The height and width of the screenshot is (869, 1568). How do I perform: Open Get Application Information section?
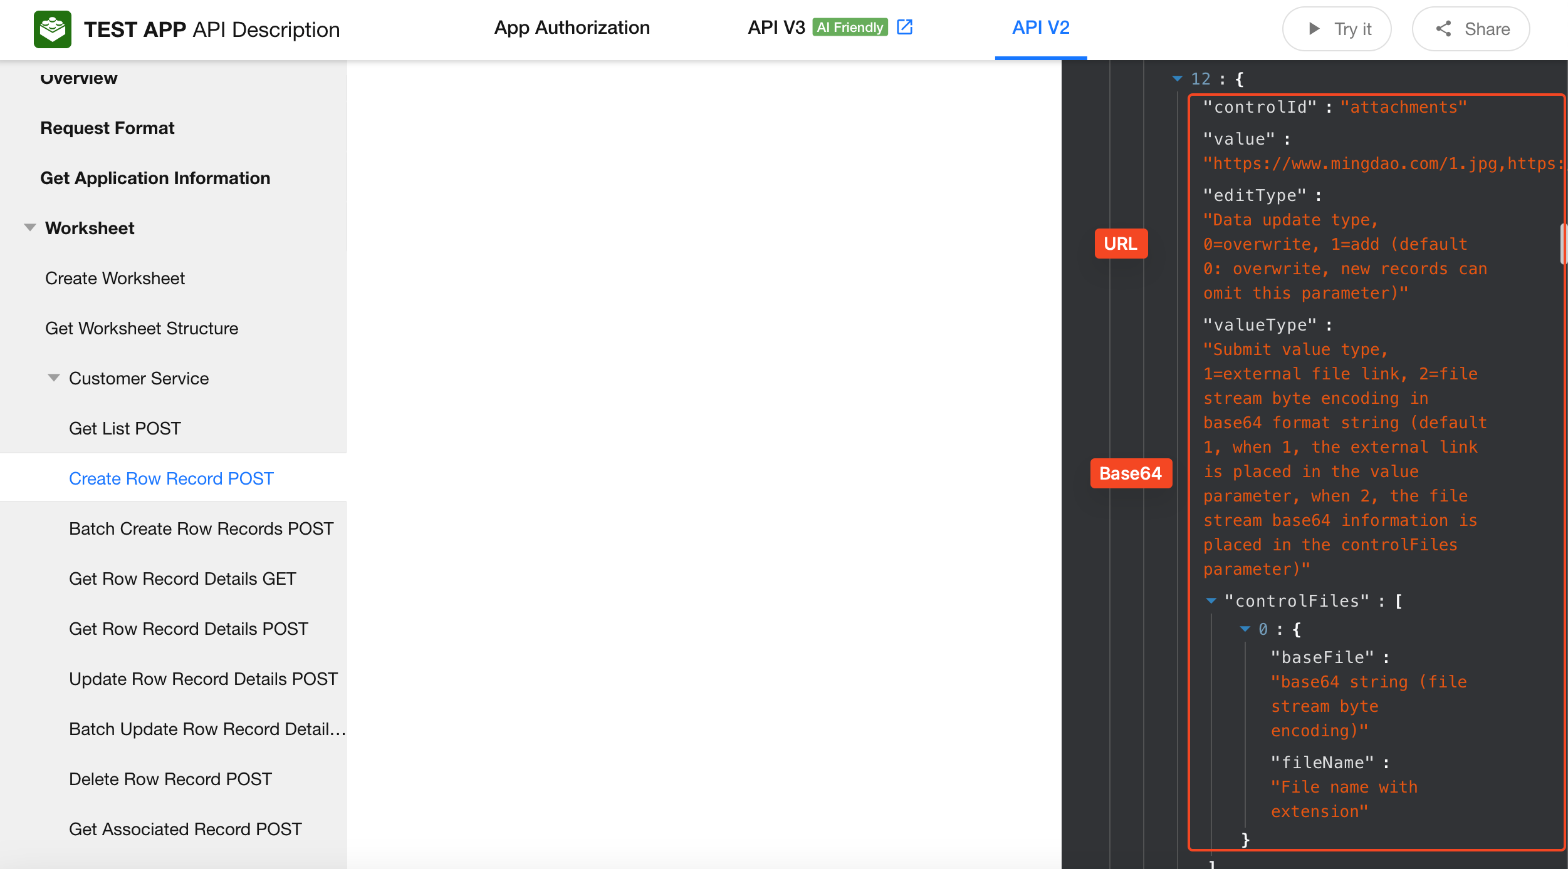[x=155, y=178]
